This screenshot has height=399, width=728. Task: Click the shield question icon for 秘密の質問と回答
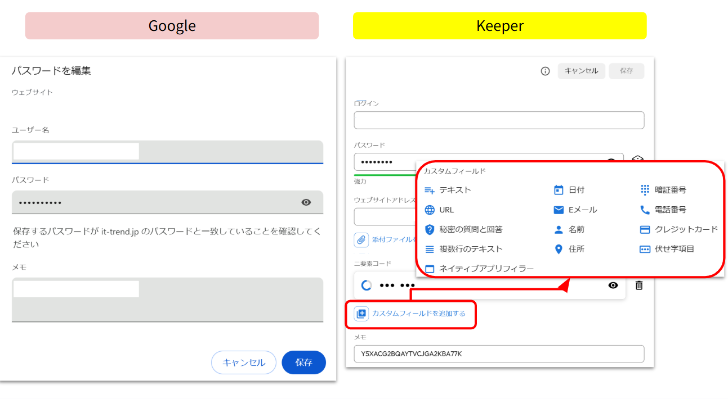(x=430, y=229)
